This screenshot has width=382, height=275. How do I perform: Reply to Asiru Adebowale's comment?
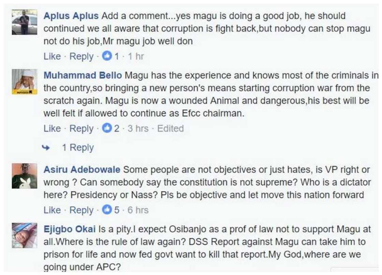pos(81,210)
